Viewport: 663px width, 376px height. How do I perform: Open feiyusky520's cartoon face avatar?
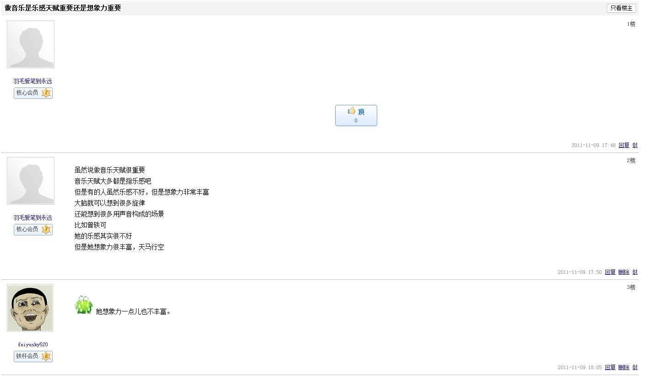[x=30, y=308]
